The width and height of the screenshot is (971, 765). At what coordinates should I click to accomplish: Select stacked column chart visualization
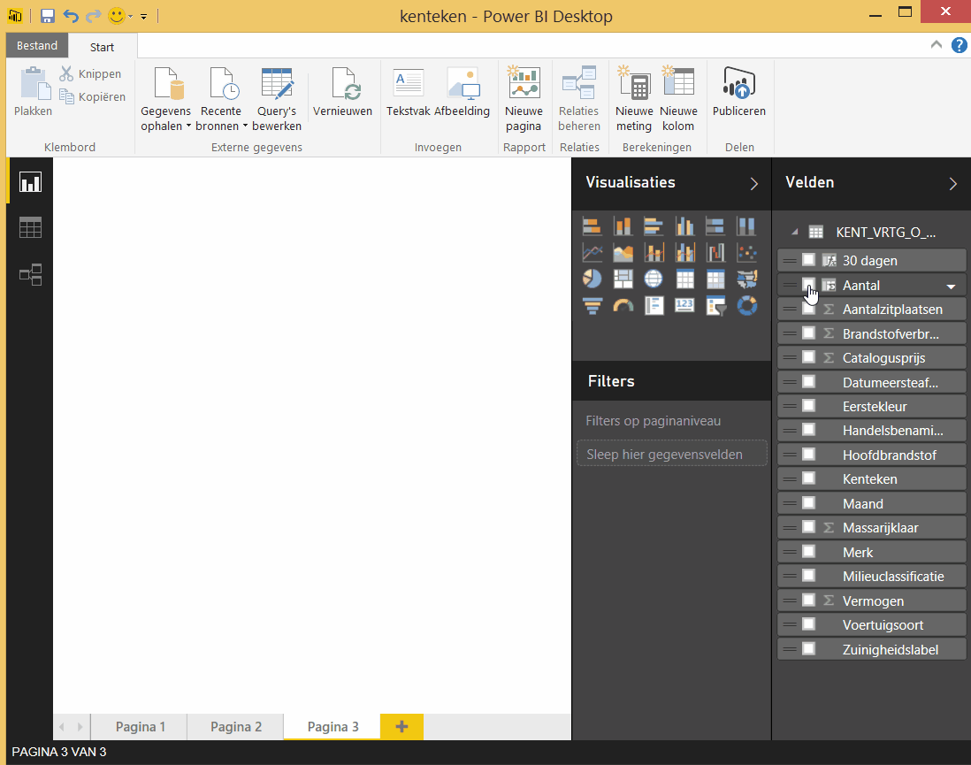[x=623, y=226]
